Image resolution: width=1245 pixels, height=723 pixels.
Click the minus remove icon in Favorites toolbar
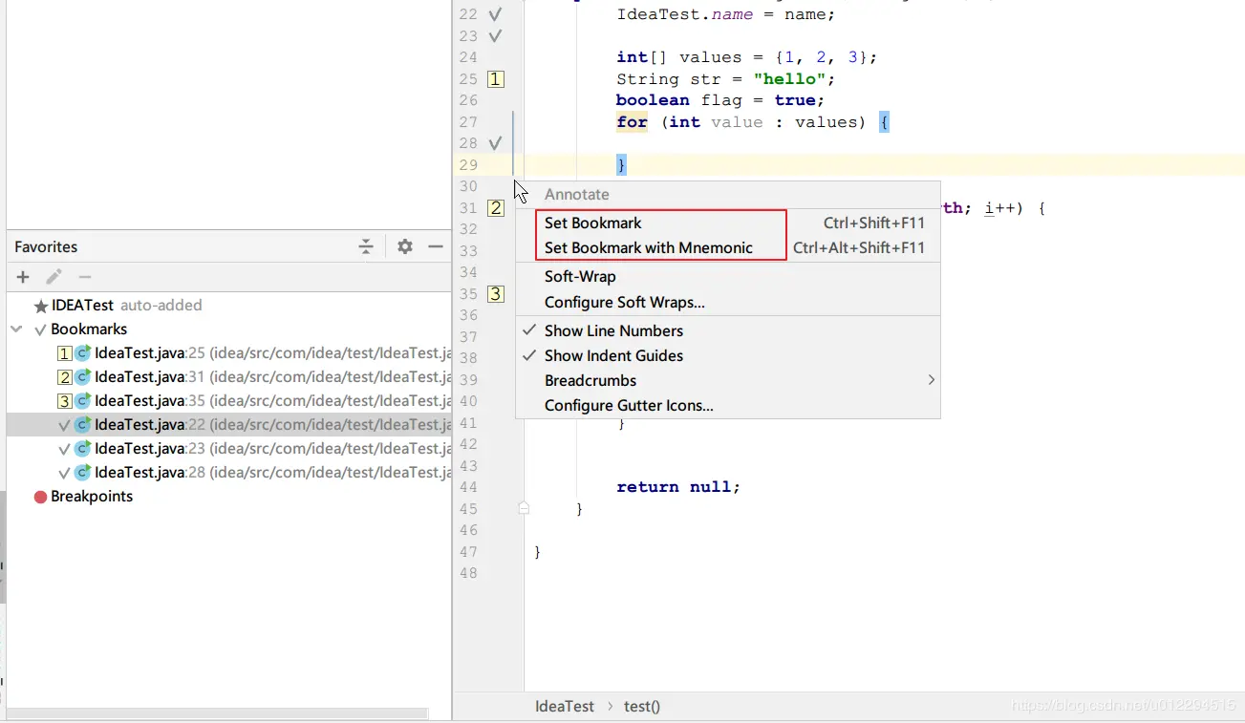pyautogui.click(x=85, y=277)
